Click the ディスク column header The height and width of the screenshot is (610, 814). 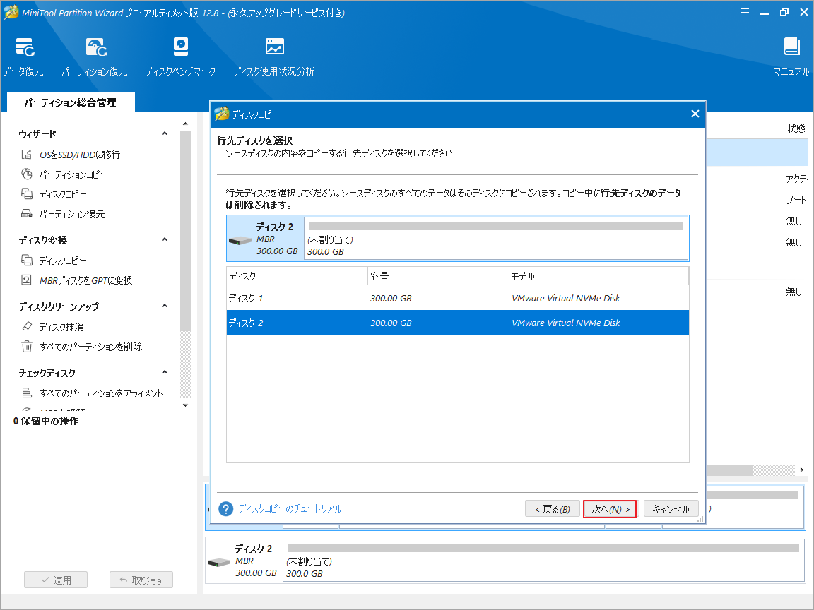coord(297,276)
